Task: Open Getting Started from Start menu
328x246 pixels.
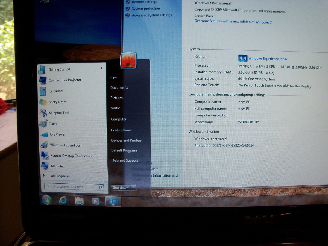Action: pyautogui.click(x=59, y=69)
